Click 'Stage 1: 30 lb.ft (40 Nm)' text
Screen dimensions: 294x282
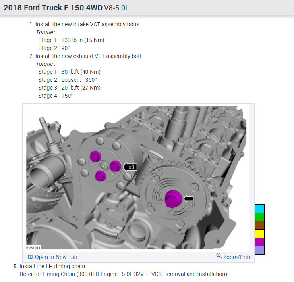(70, 72)
